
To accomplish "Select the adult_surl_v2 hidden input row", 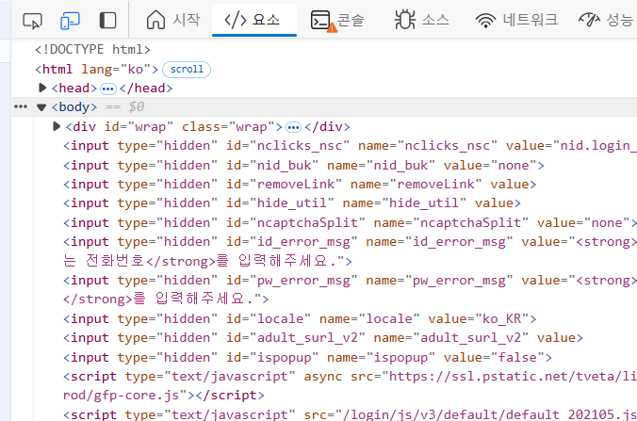I will click(x=323, y=338).
